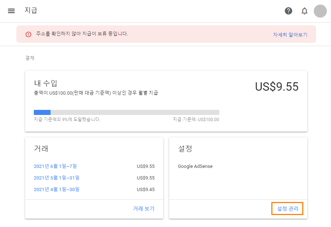331x227 pixels.
Task: Click the 설정 card heading
Action: pyautogui.click(x=185, y=149)
